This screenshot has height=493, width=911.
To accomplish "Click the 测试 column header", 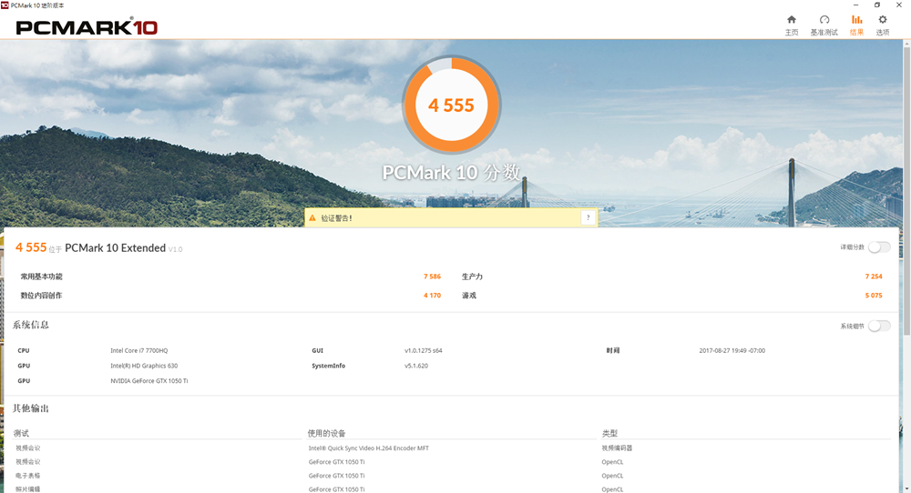I will 21,433.
